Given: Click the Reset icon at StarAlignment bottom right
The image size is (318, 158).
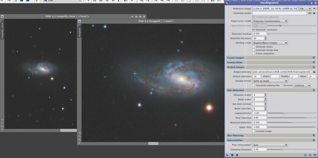Looking at the screenshot, I should (315, 155).
